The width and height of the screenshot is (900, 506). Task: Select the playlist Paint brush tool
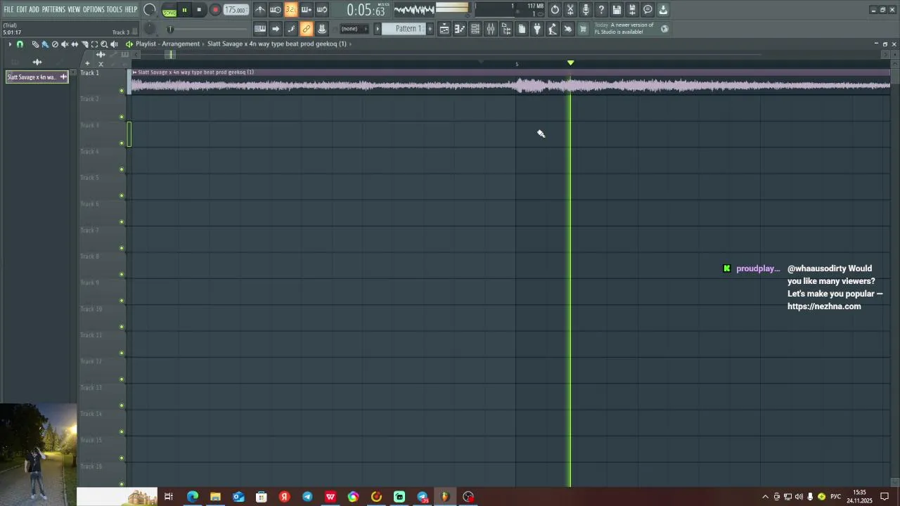(45, 44)
